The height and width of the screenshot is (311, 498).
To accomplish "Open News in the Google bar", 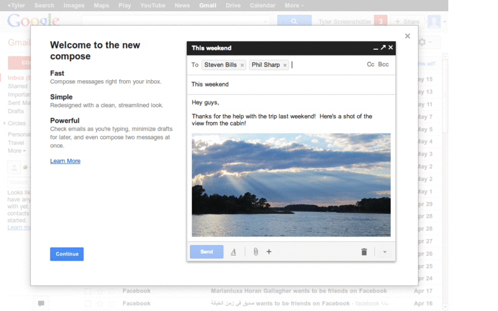I will pos(182,6).
